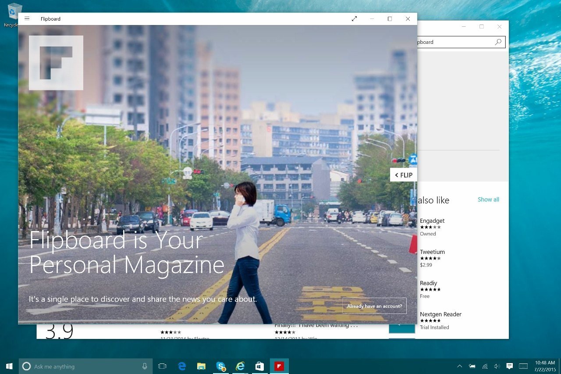561x374 pixels.
Task: Maximize the Flipboard window
Action: tap(390, 19)
